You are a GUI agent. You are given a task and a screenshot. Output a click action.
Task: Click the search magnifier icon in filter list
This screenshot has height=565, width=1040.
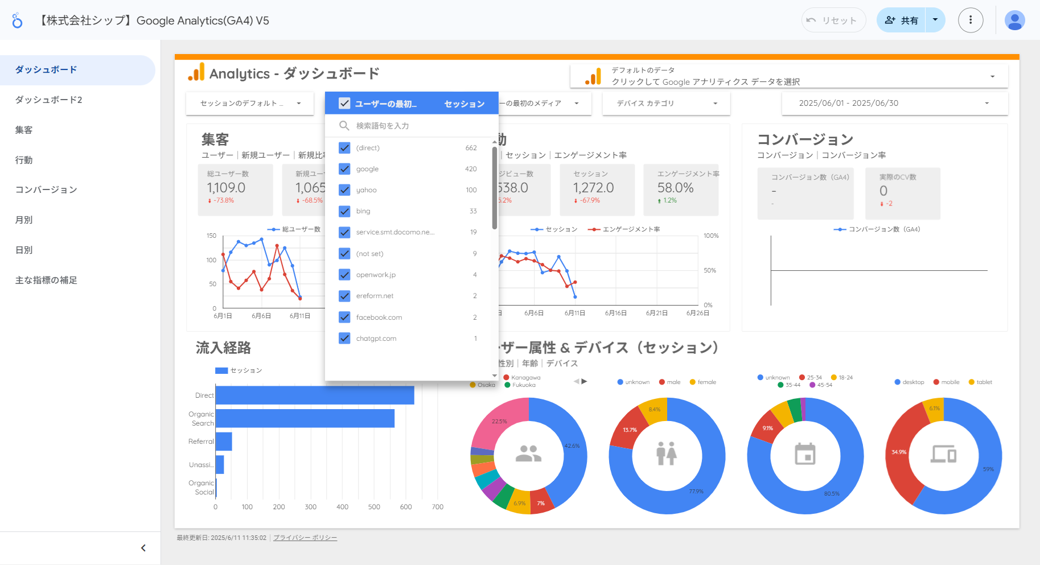pos(344,125)
